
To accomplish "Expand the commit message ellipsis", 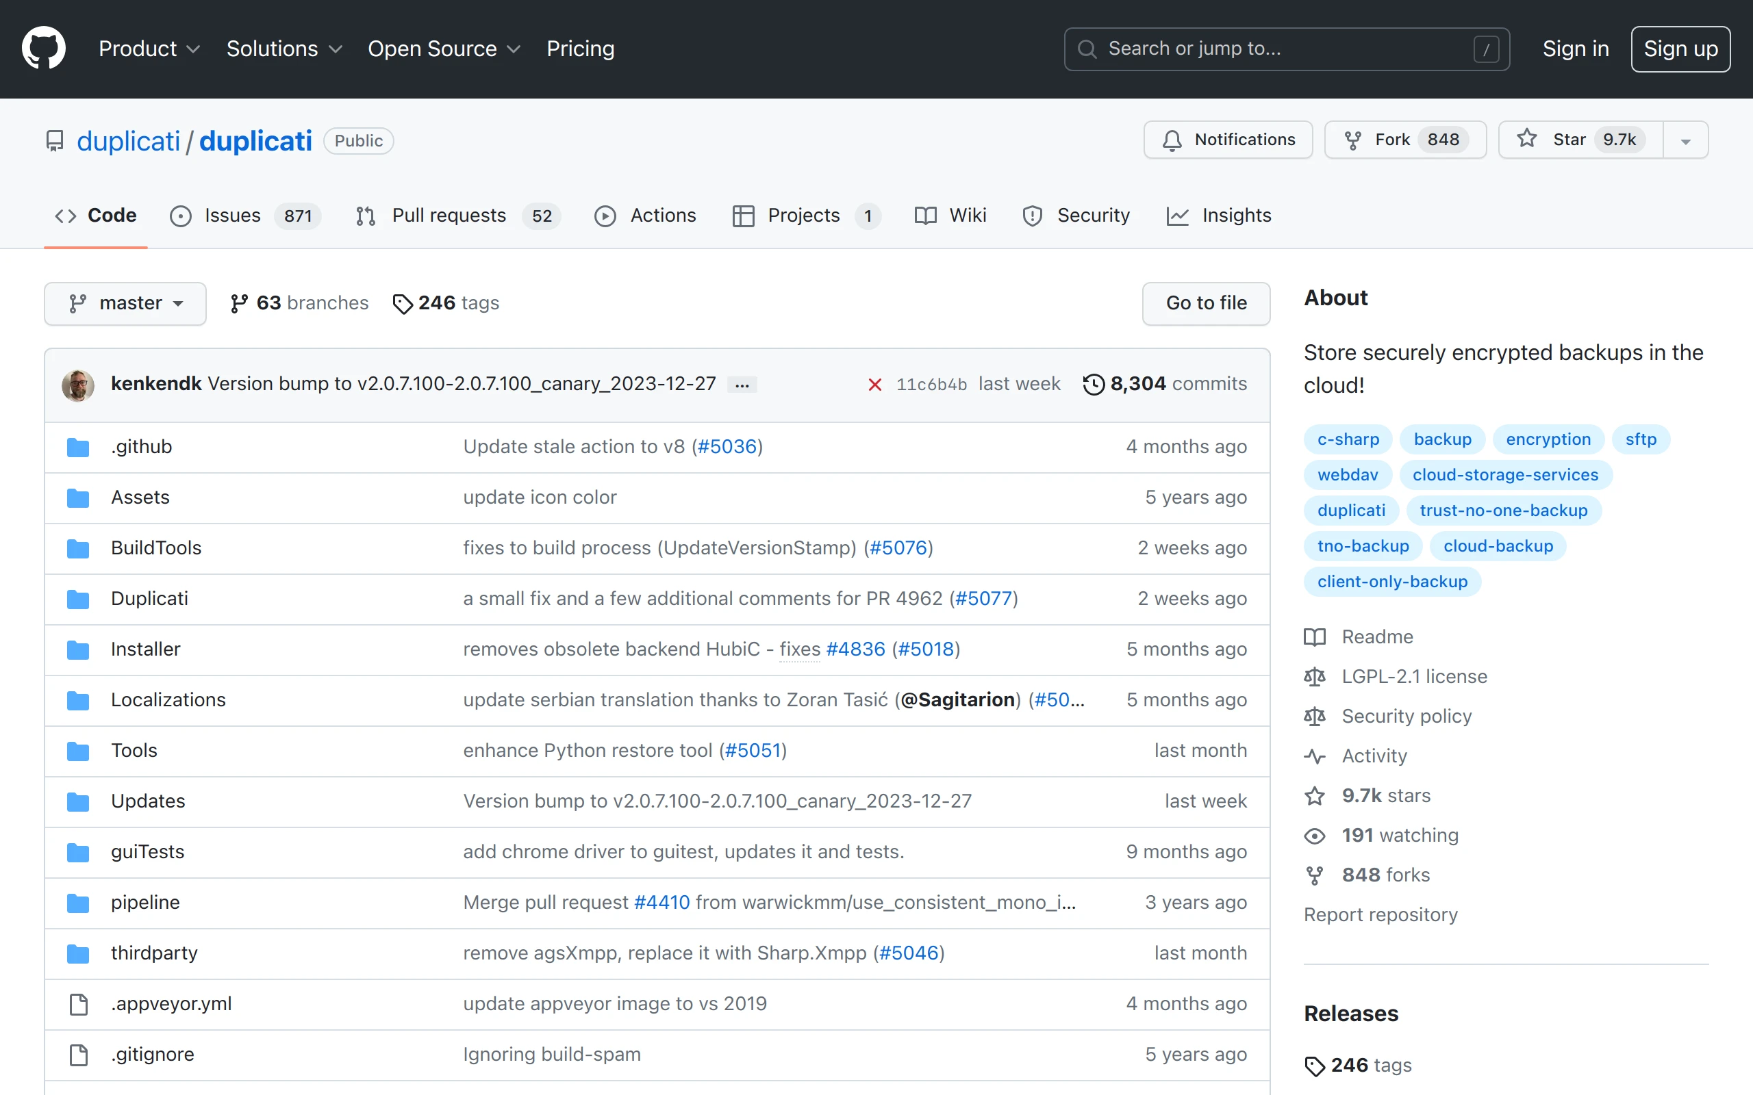I will [742, 385].
